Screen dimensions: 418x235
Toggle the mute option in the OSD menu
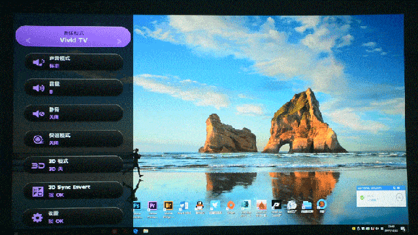click(74, 113)
